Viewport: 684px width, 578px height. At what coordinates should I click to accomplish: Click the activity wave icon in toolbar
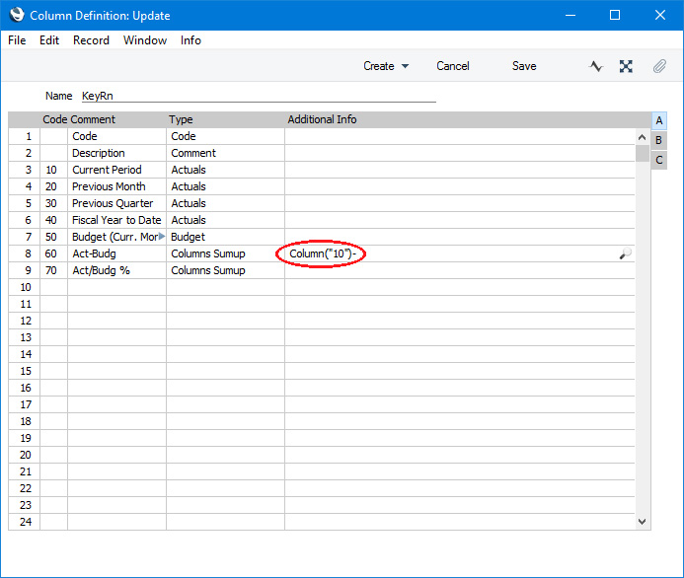595,66
